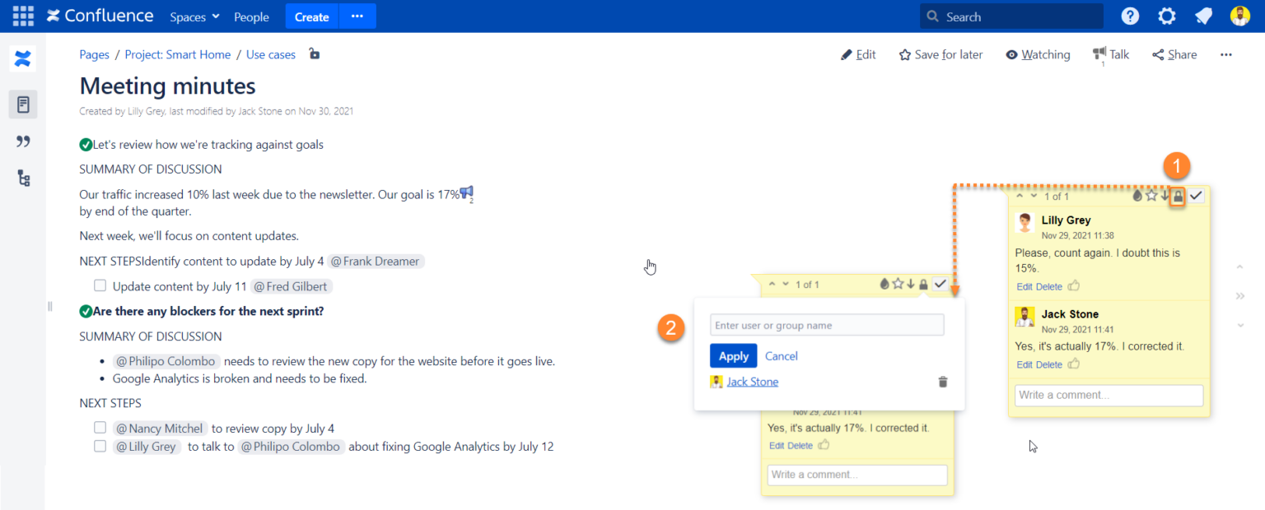Click the next comment chevron

pyautogui.click(x=1032, y=196)
